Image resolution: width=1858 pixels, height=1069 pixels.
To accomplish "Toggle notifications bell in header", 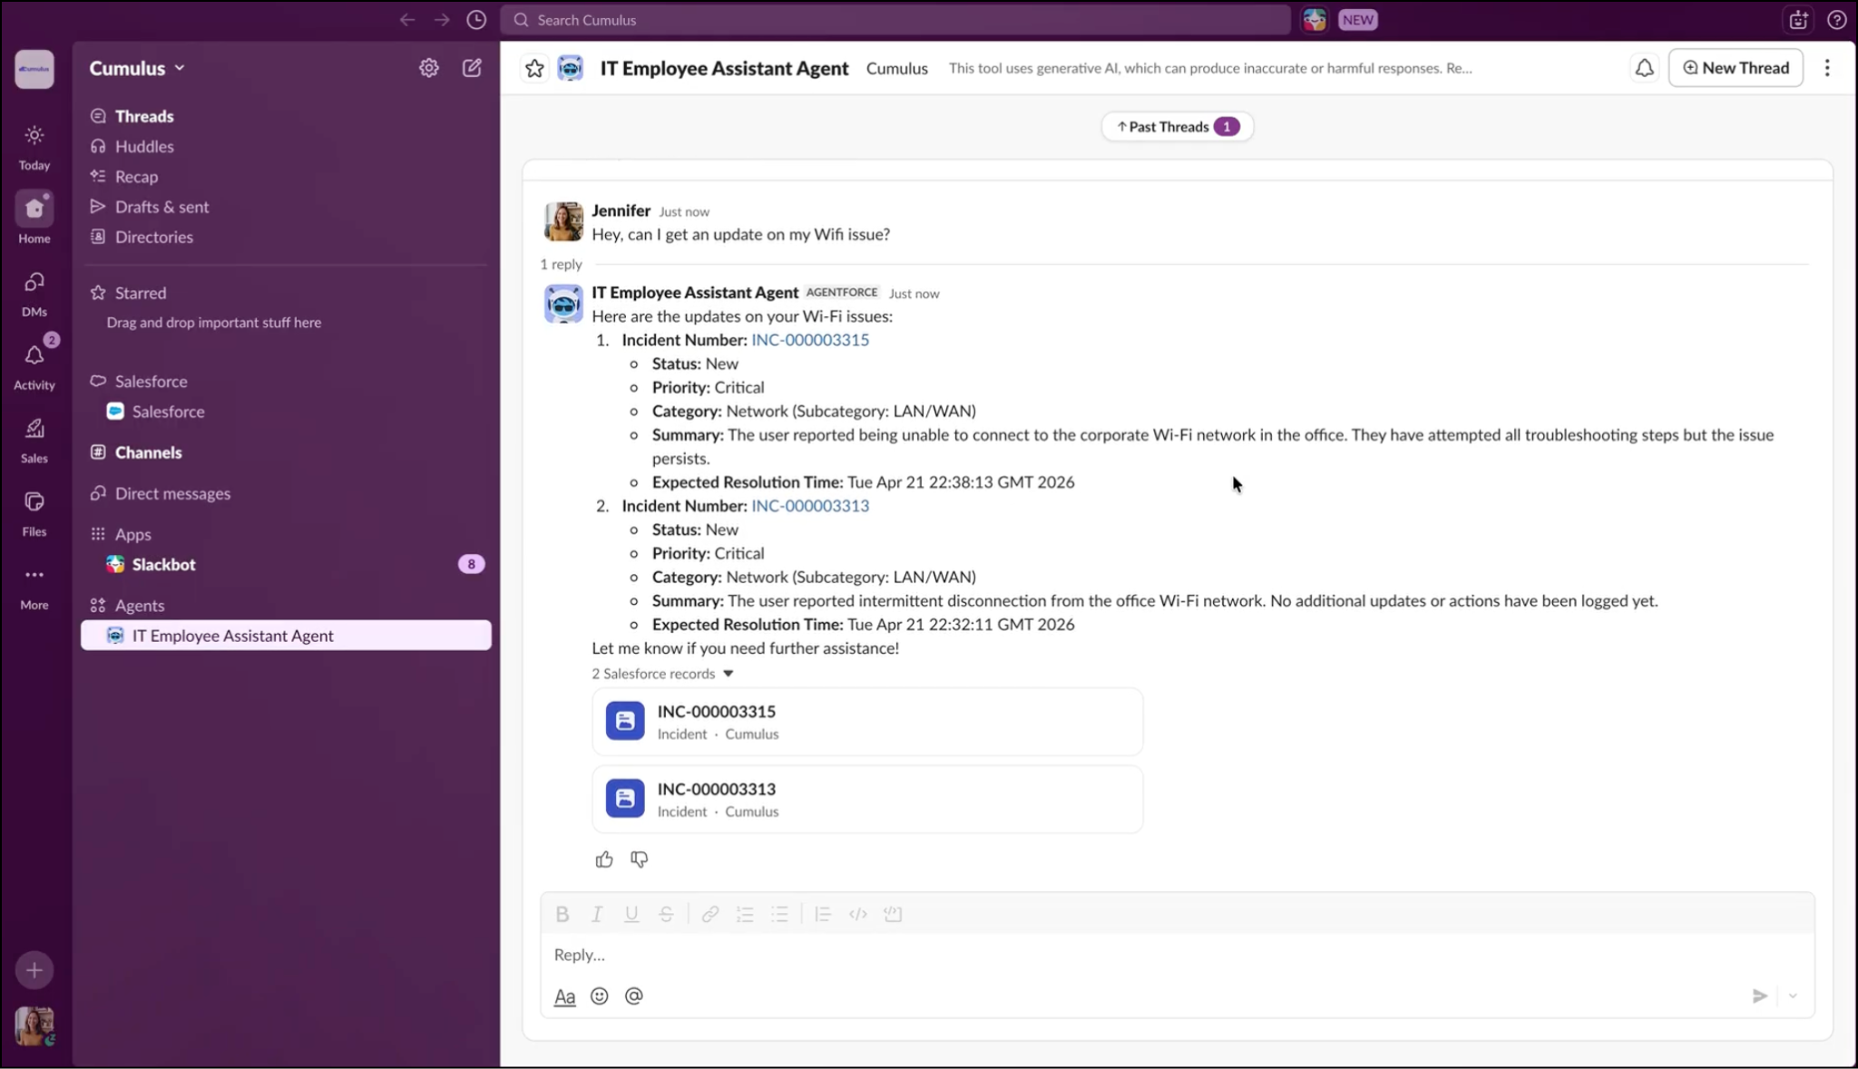I will pos(1644,68).
